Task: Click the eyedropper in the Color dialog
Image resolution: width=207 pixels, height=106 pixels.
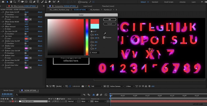Action: point(105,33)
